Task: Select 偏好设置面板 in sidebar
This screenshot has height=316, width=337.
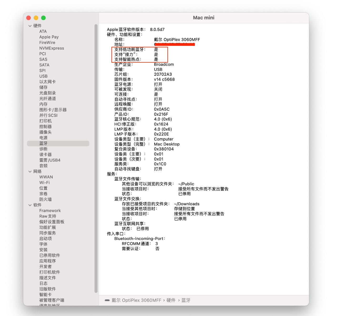Action: coord(52,222)
